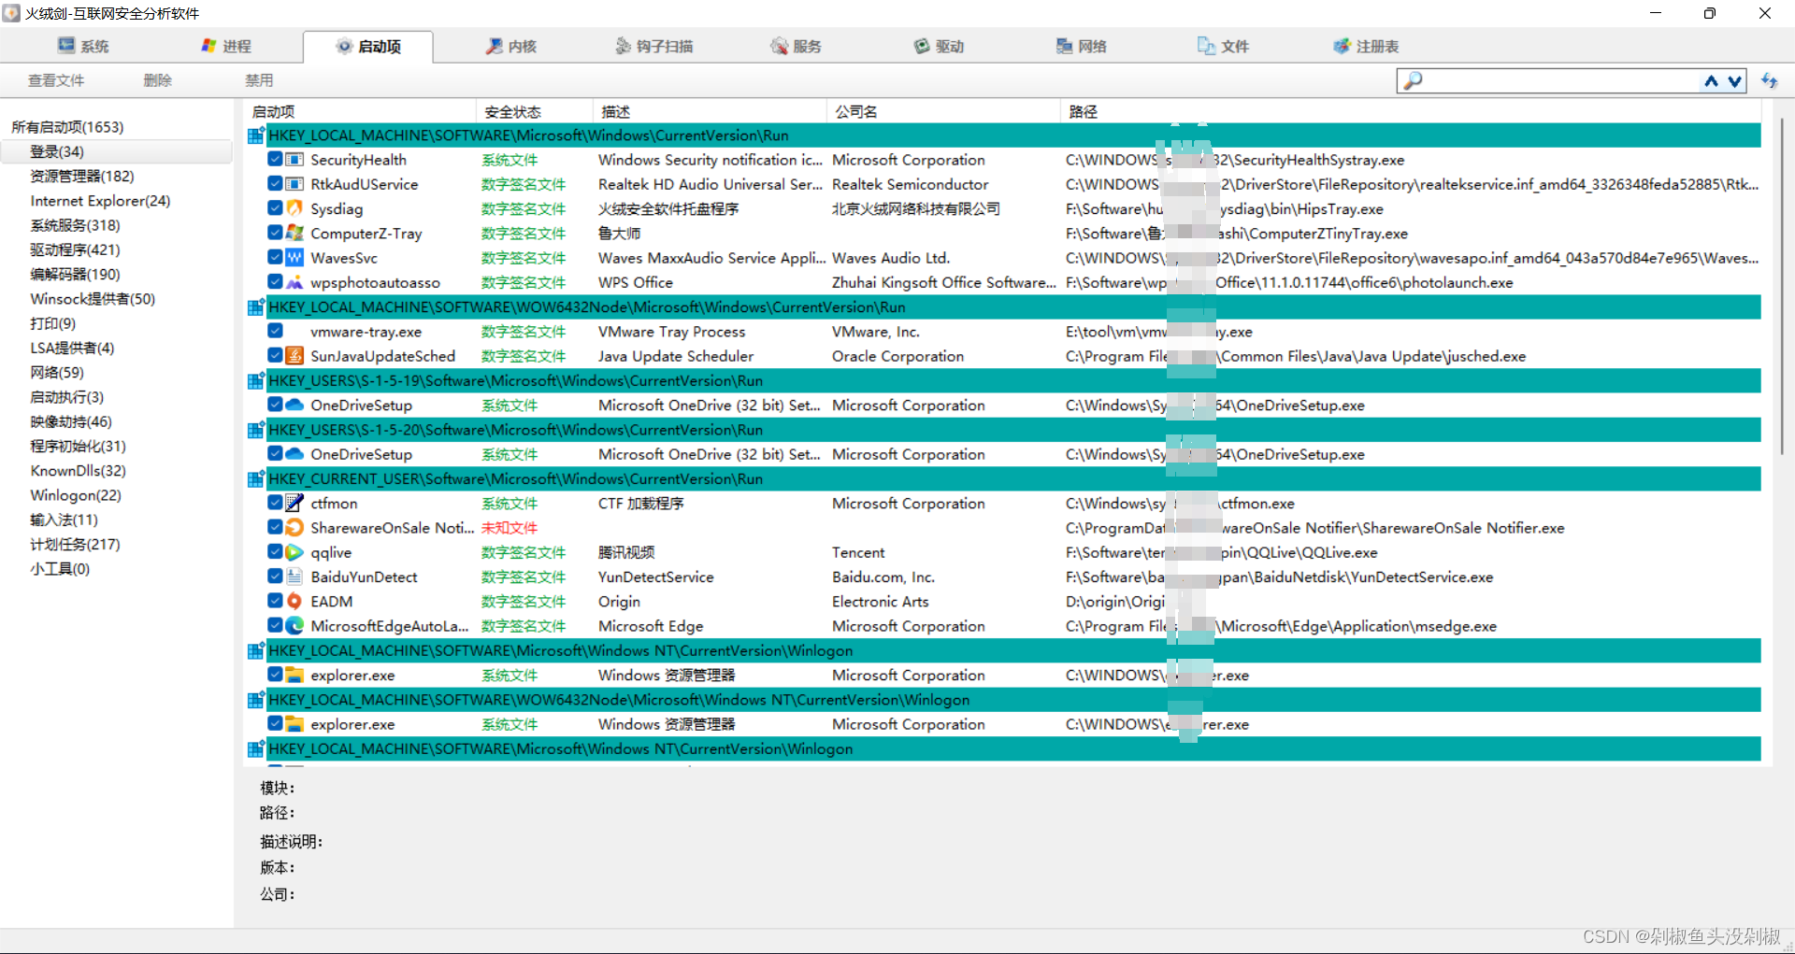Click 火绒剑 app icon in the title bar
1795x954 pixels.
point(11,13)
